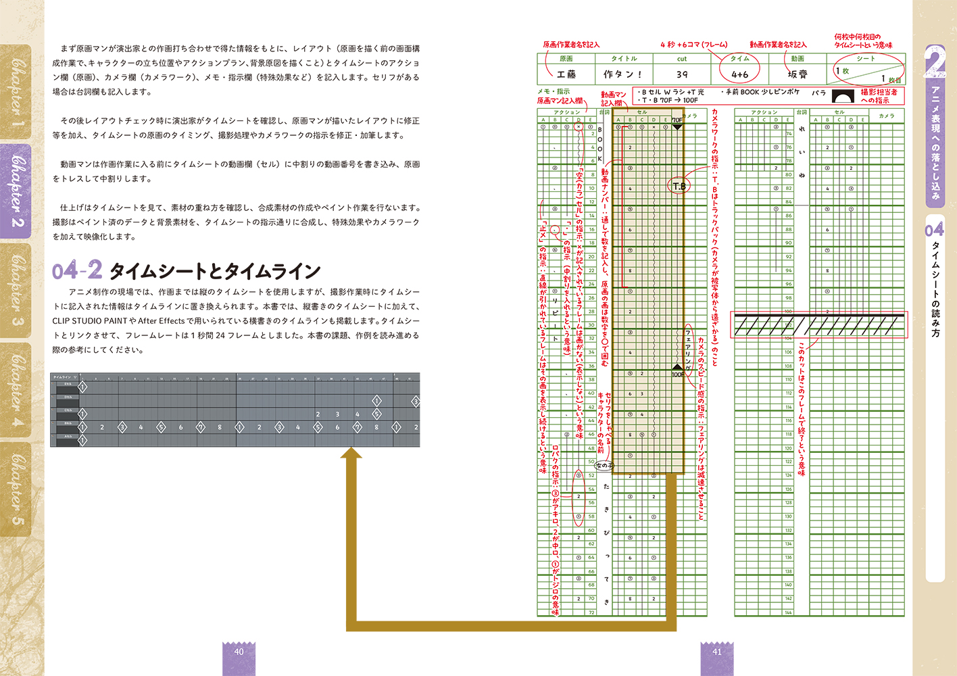This screenshot has width=957, height=676.
Task: Select the Dセル layer name in timeline
Action: pos(68,397)
